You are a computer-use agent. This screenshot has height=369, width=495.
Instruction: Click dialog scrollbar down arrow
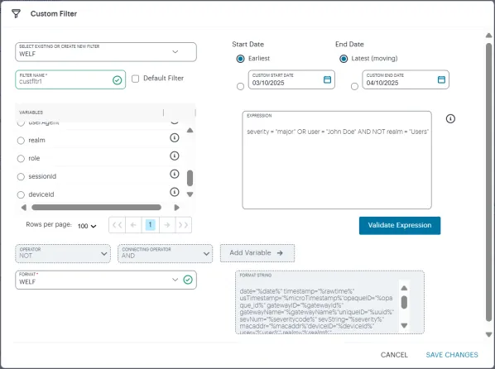488,334
